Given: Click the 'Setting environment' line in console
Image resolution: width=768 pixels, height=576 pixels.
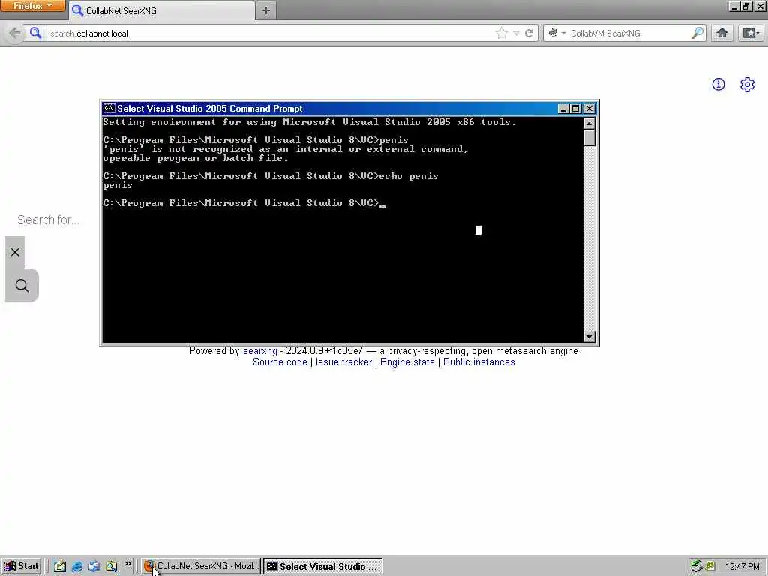Looking at the screenshot, I should [x=310, y=122].
